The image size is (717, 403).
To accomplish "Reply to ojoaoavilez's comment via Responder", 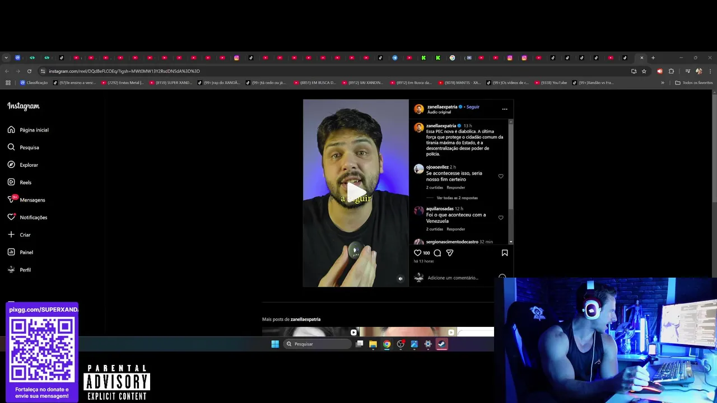I will click(456, 188).
